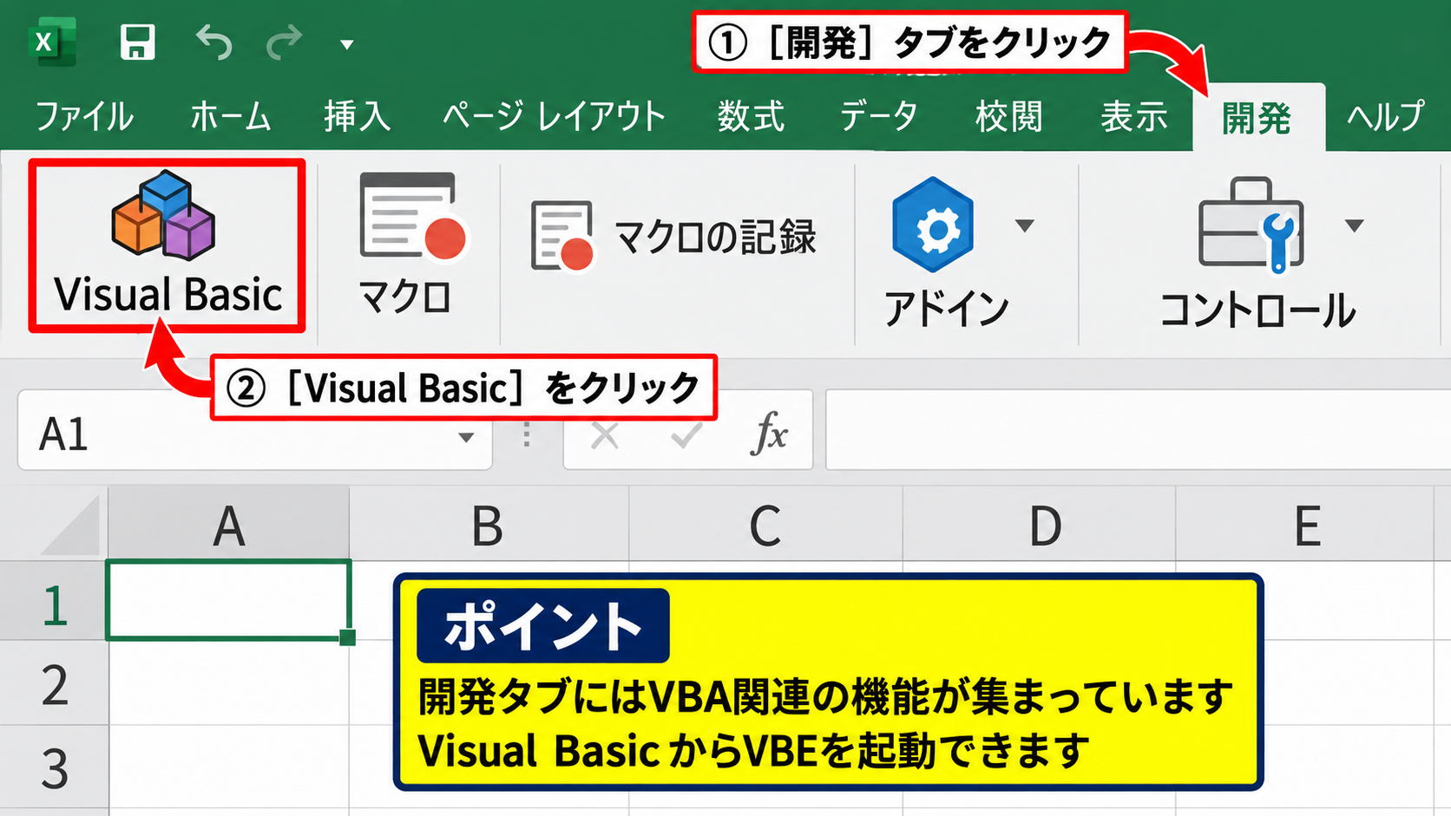Image resolution: width=1451 pixels, height=816 pixels.
Task: Click the アドイン hexagon gear icon
Action: pos(933,225)
